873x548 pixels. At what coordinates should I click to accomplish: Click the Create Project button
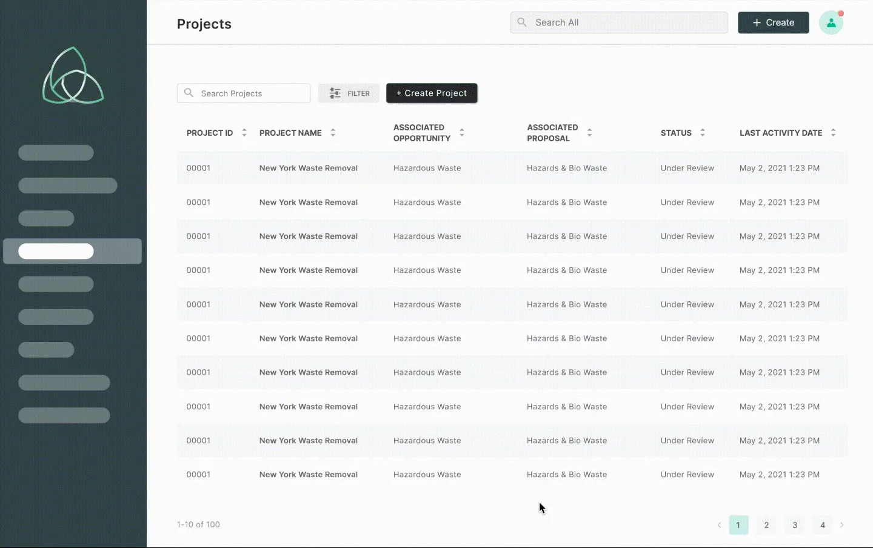coord(432,93)
